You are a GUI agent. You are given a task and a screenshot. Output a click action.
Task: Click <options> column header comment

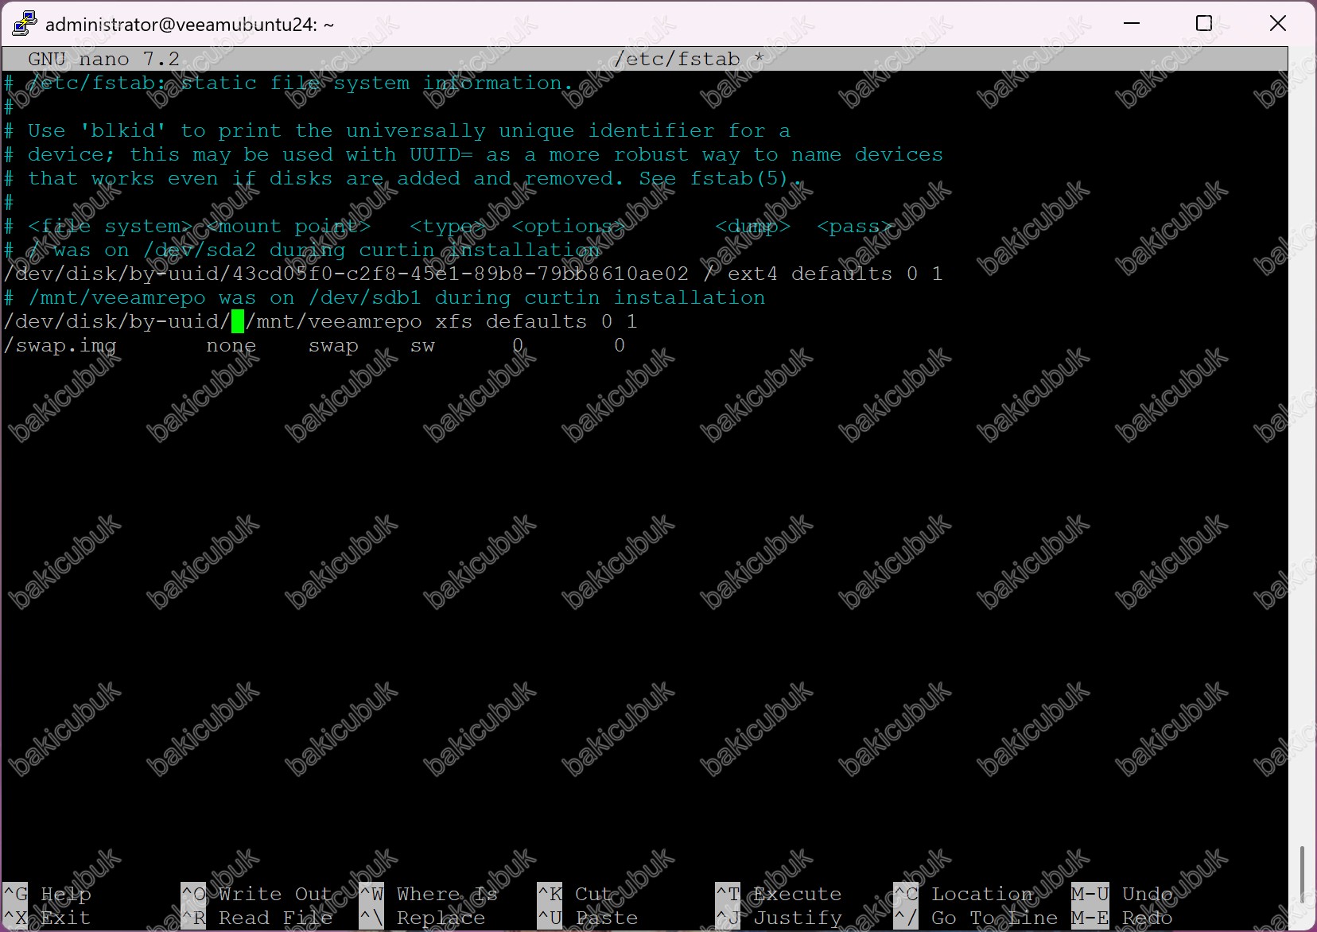tap(569, 226)
